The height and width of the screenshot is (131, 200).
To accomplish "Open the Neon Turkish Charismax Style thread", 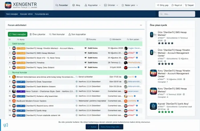I will click(50, 92).
